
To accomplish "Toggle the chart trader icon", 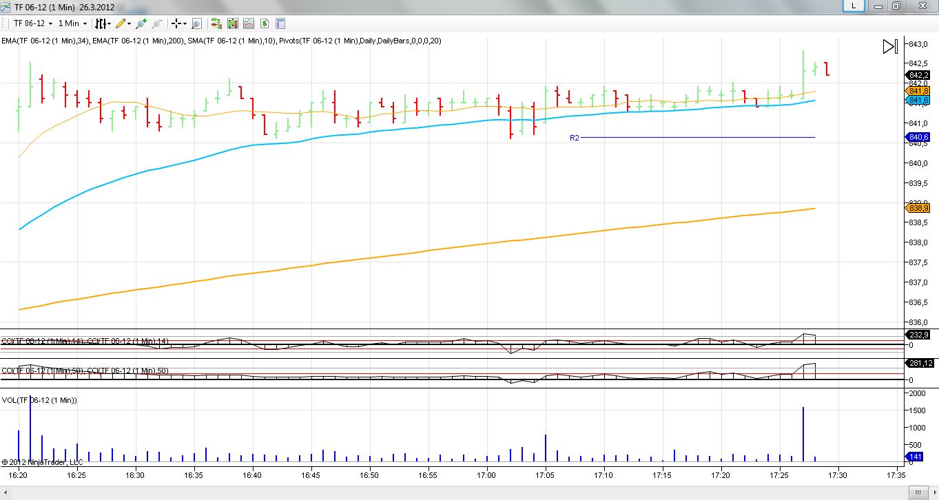I will (216, 23).
